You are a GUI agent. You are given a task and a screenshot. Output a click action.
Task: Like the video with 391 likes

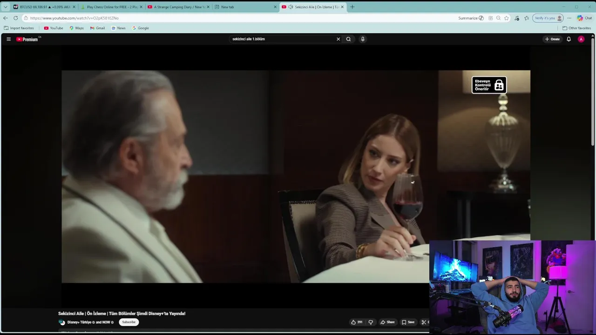point(357,322)
